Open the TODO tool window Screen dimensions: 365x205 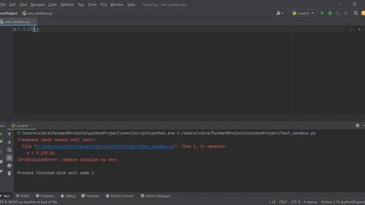coord(23,196)
